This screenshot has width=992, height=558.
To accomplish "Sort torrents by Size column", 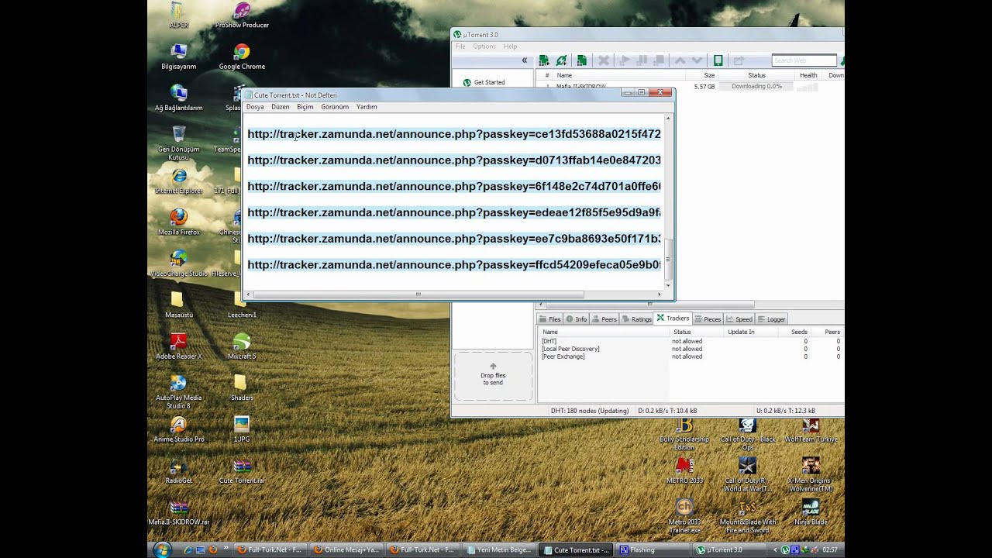I will 709,75.
